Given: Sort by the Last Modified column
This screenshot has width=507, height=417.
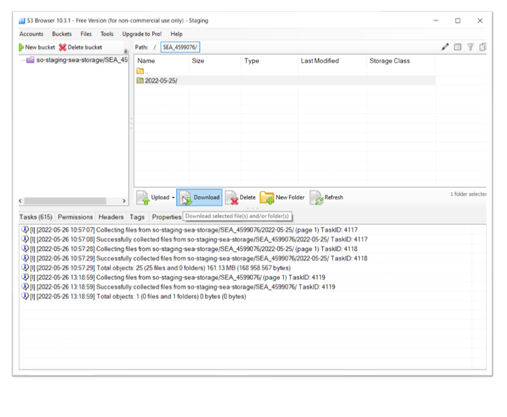Looking at the screenshot, I should point(333,61).
